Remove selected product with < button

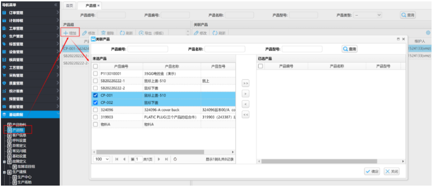pos(246,104)
